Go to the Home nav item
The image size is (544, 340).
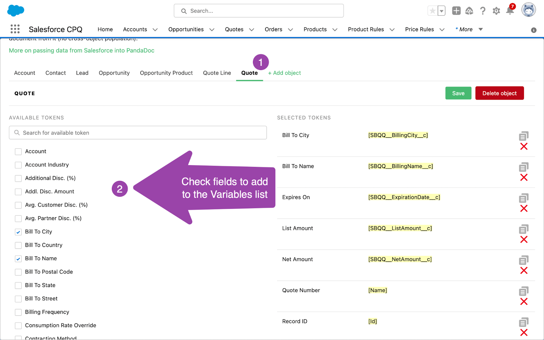(x=105, y=29)
